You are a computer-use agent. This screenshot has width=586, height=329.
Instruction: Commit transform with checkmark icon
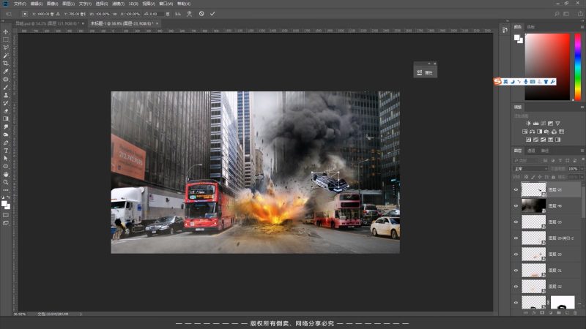pos(212,13)
